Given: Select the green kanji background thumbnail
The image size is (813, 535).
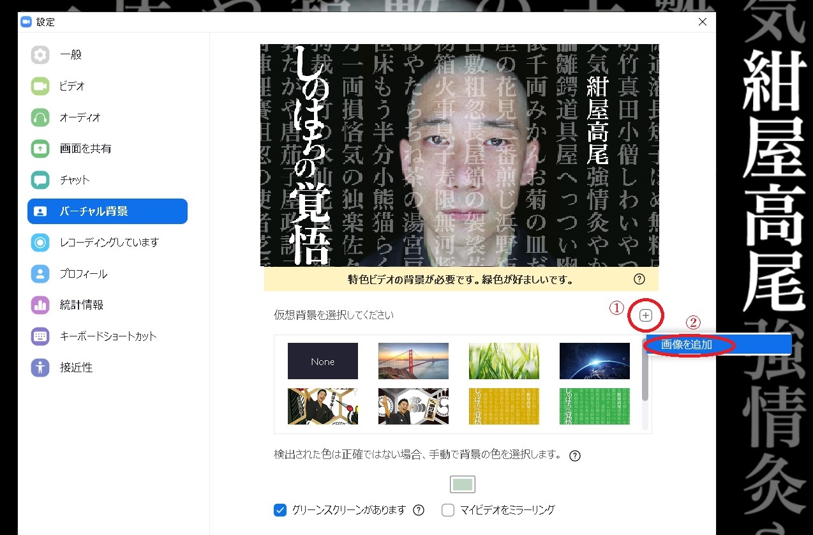Looking at the screenshot, I should coord(595,407).
